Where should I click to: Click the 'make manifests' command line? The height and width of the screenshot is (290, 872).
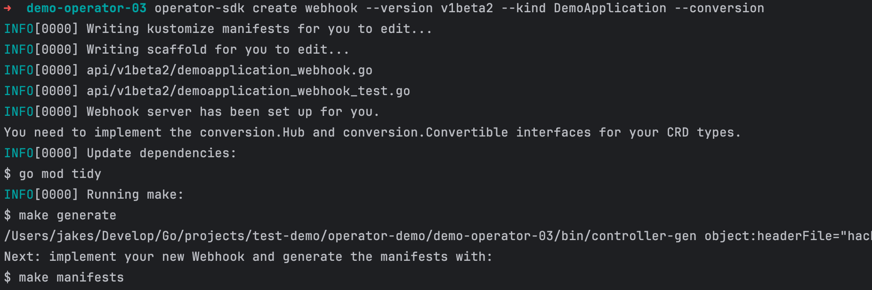click(x=64, y=278)
